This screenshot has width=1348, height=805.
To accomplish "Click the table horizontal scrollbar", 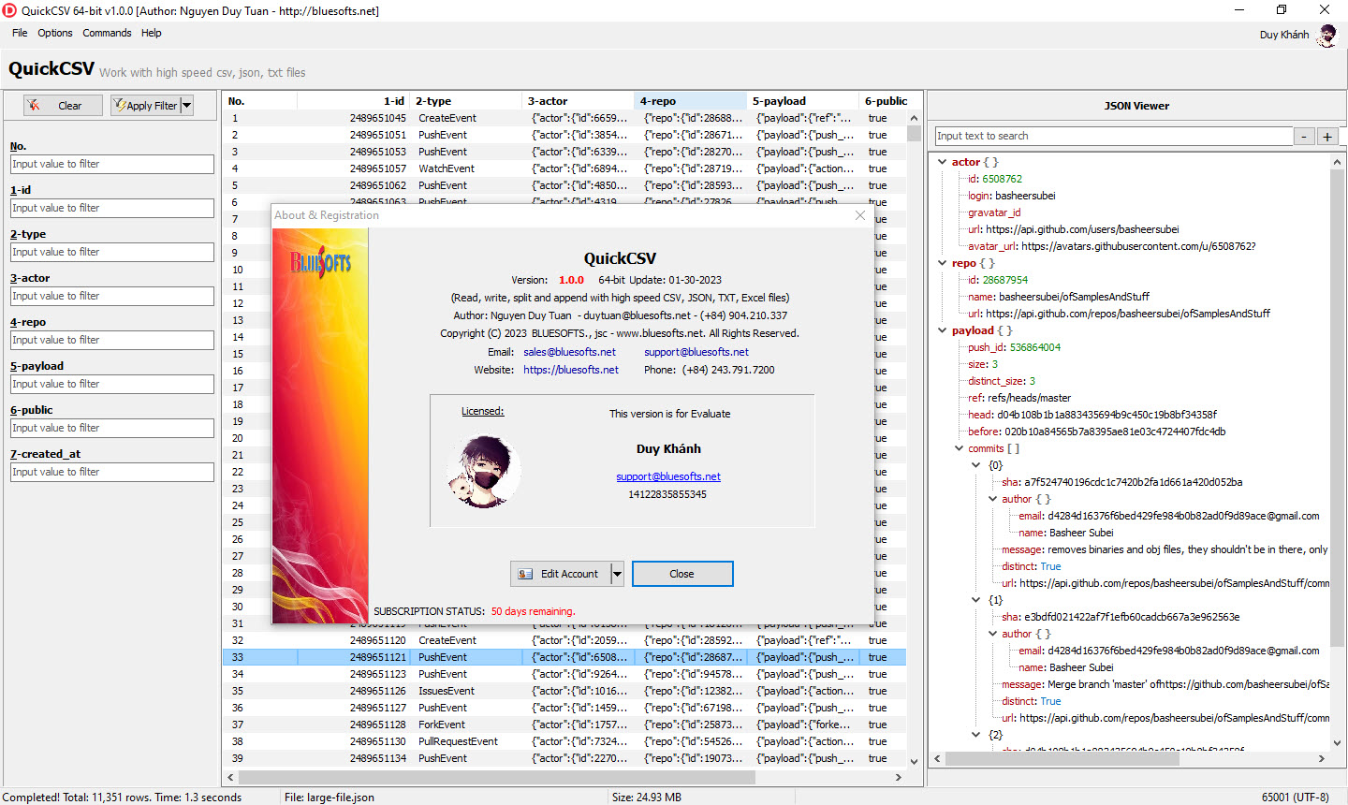I will (x=496, y=777).
